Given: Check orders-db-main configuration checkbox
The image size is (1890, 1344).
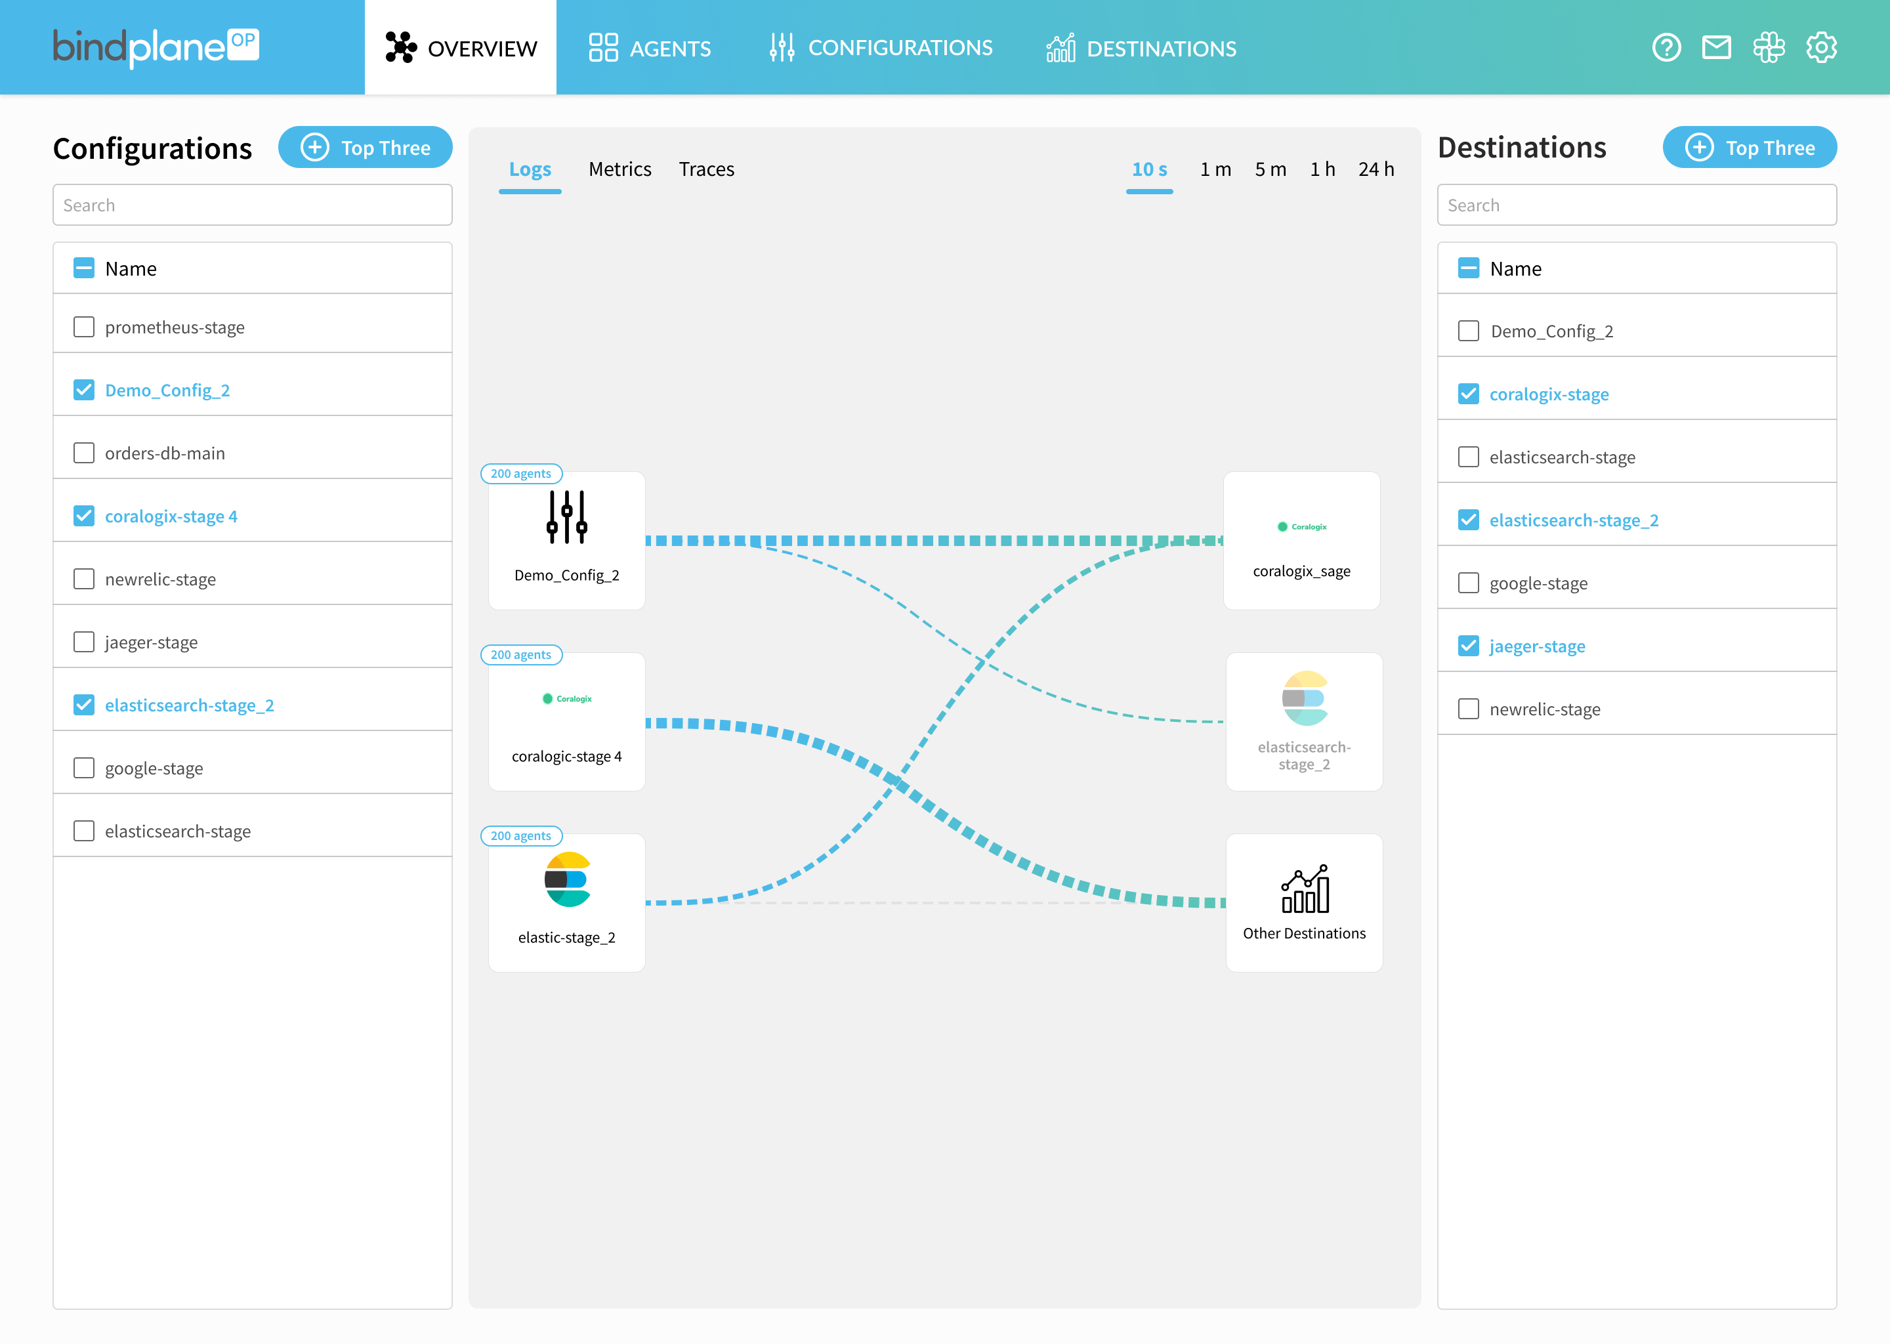Looking at the screenshot, I should tap(83, 453).
